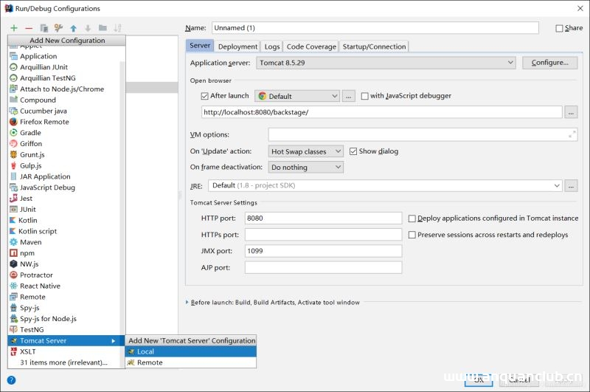
Task: Select Local in Tomcat Server submenu
Action: (x=145, y=351)
